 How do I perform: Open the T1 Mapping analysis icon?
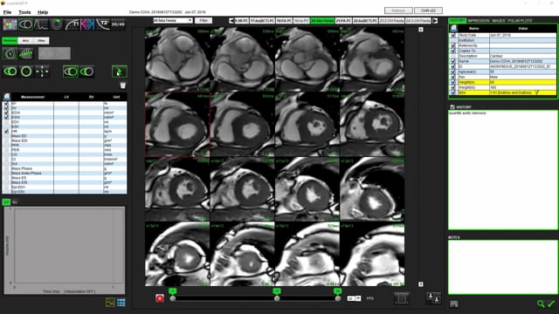point(72,24)
